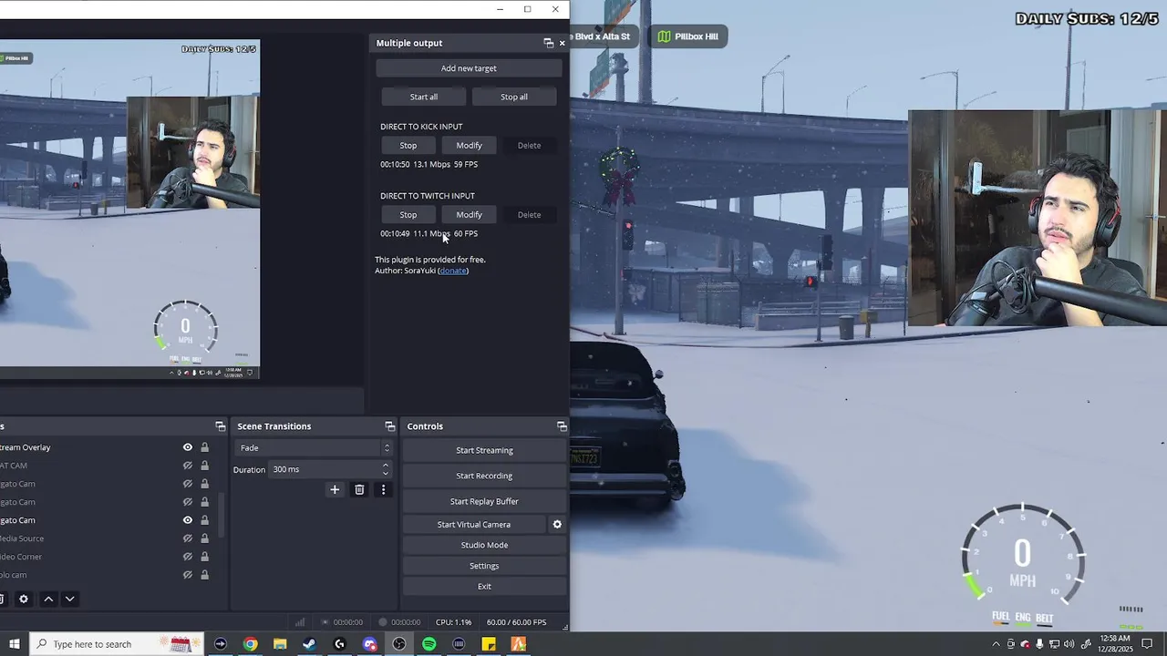
Task: Open virtual camera settings gear
Action: point(557,525)
